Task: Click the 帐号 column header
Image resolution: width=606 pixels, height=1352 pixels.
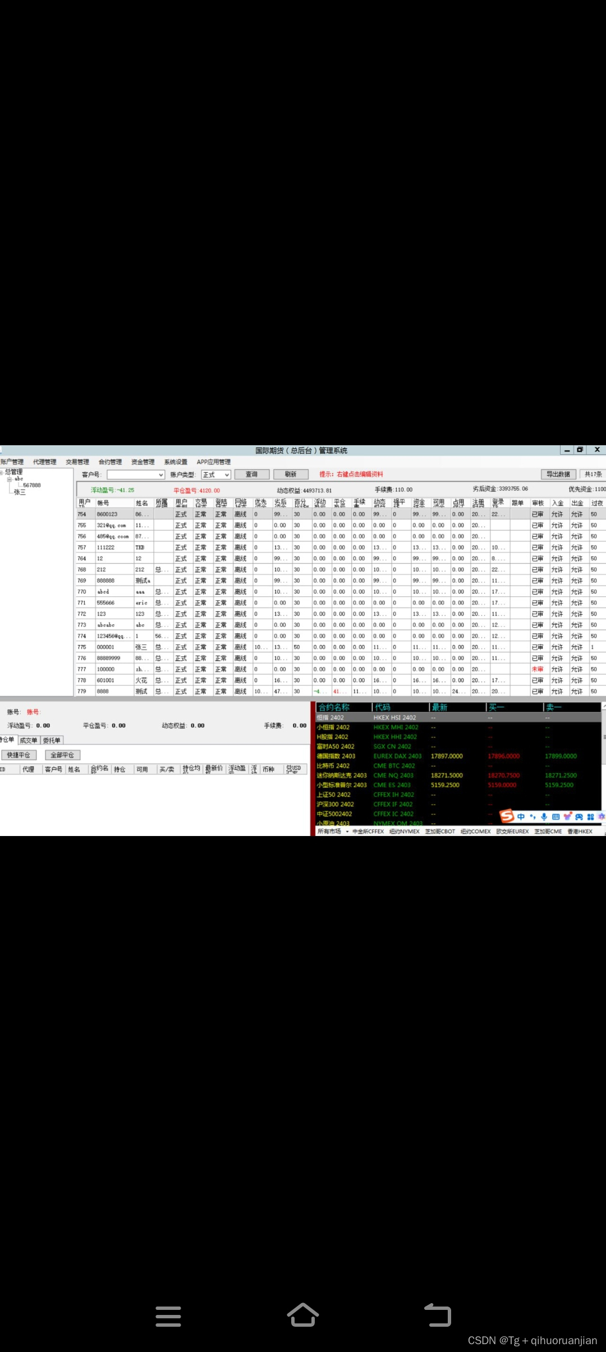Action: [x=114, y=503]
